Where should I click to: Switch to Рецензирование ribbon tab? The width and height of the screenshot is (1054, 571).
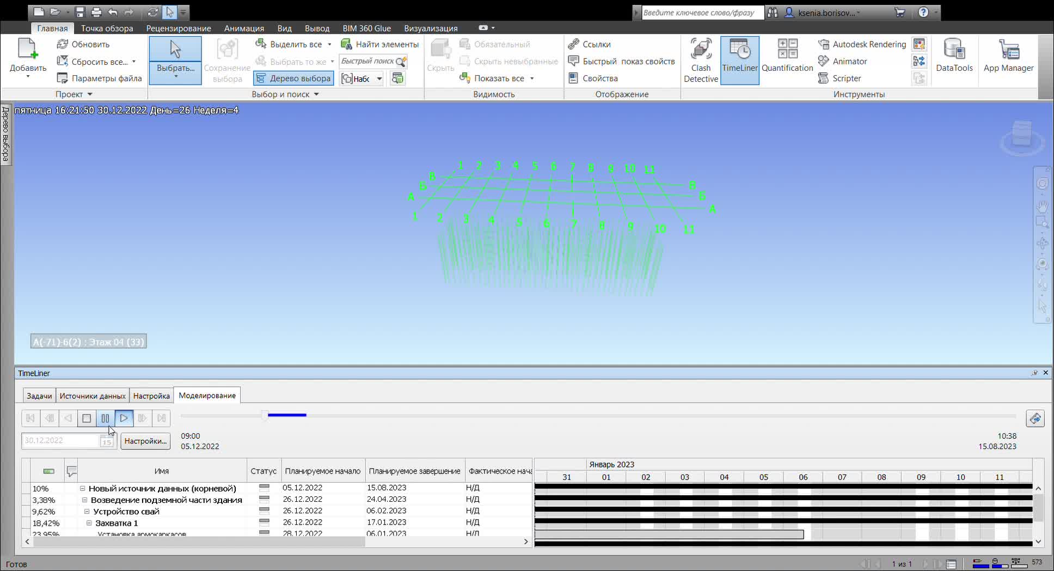tap(179, 28)
